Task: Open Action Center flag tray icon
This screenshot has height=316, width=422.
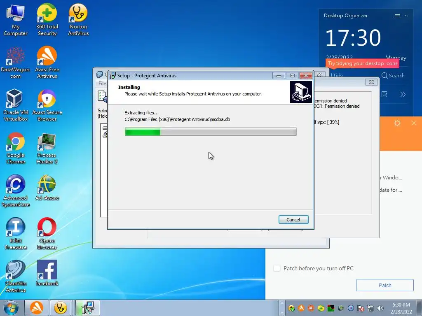Action: [361, 308]
